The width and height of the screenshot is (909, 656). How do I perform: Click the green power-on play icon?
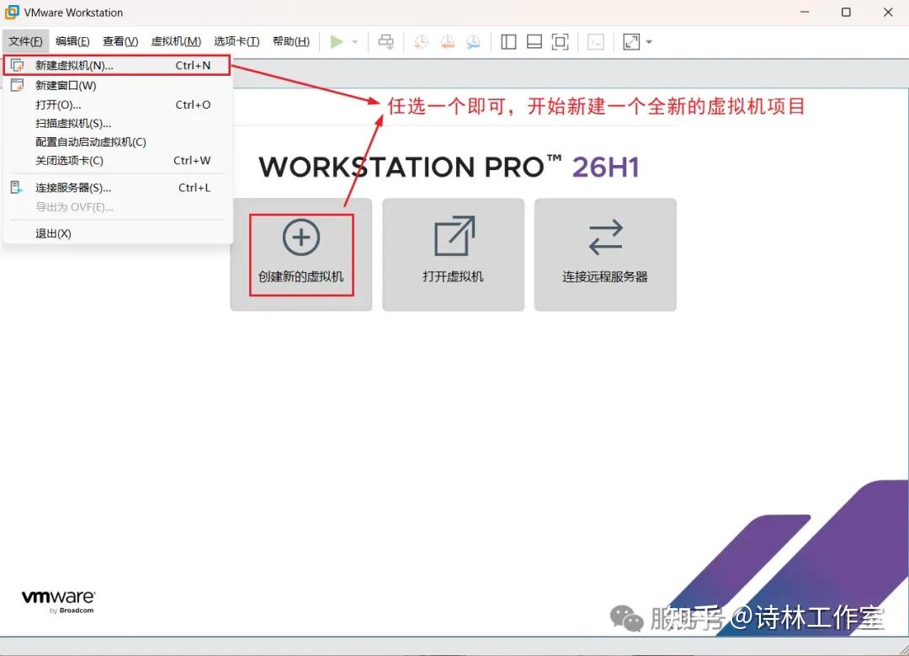(x=336, y=42)
